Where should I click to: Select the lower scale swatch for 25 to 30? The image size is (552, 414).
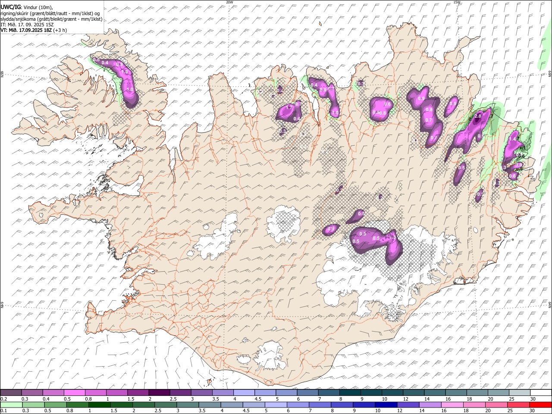coord(518,405)
